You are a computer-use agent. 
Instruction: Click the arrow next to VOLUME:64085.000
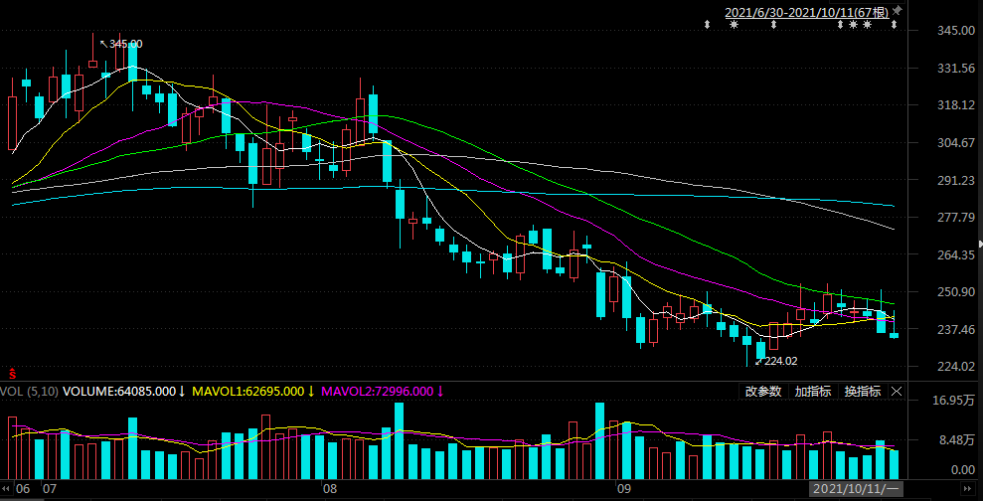(182, 392)
